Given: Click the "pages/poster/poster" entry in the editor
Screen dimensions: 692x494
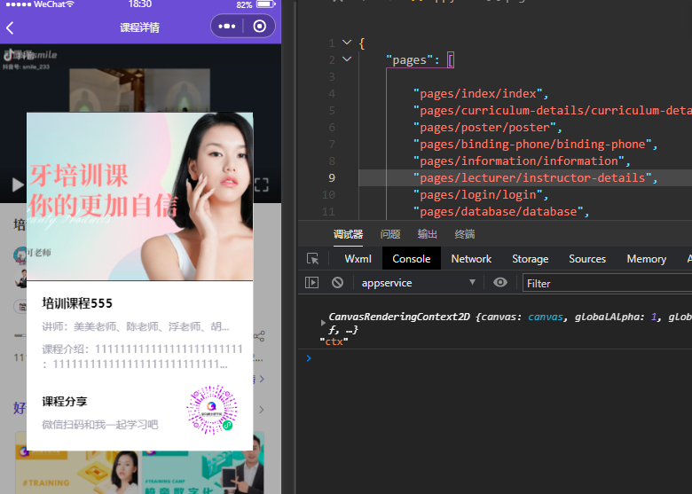Looking at the screenshot, I should tap(487, 128).
